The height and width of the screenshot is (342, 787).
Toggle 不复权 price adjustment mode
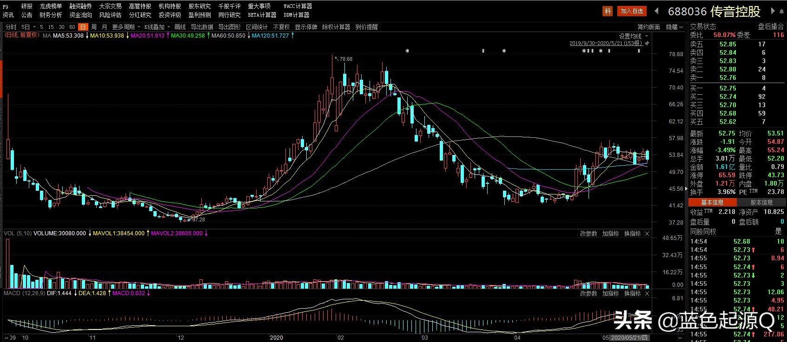coord(281,27)
